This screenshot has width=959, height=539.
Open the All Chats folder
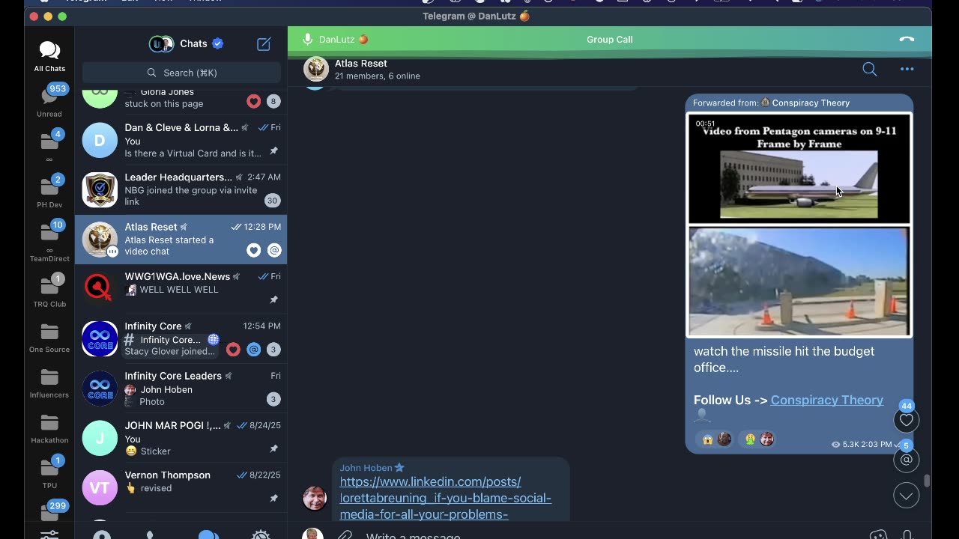click(x=49, y=56)
